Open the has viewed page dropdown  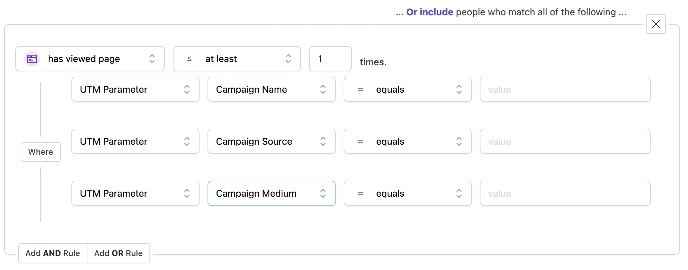(90, 59)
